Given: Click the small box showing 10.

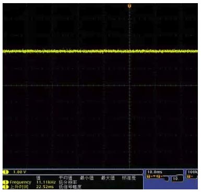Looking at the screenshot, I should [177, 179].
